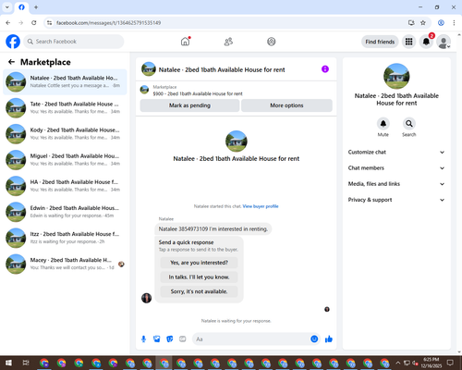The width and height of the screenshot is (462, 370).
Task: Expand Privacy & support section
Action: click(x=396, y=200)
